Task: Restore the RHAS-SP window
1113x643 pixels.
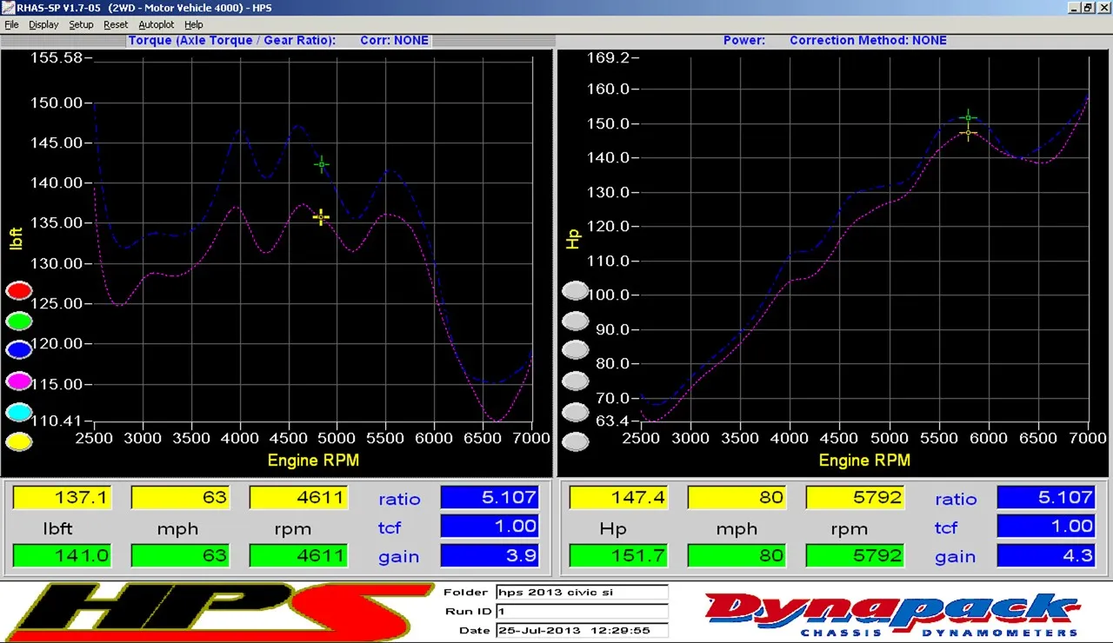Action: [1087, 8]
